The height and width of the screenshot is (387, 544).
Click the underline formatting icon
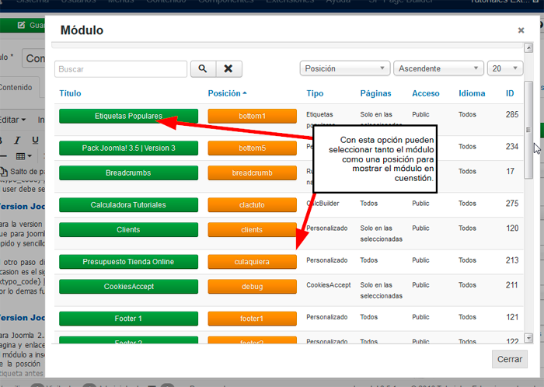[35, 140]
